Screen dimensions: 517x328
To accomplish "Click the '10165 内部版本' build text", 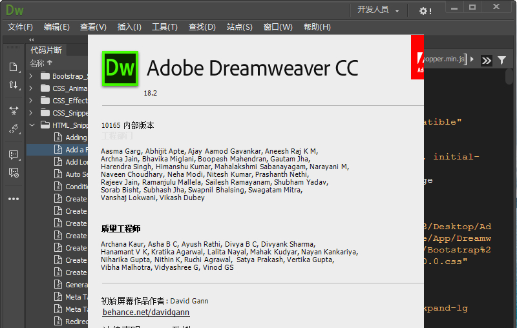I will point(127,125).
